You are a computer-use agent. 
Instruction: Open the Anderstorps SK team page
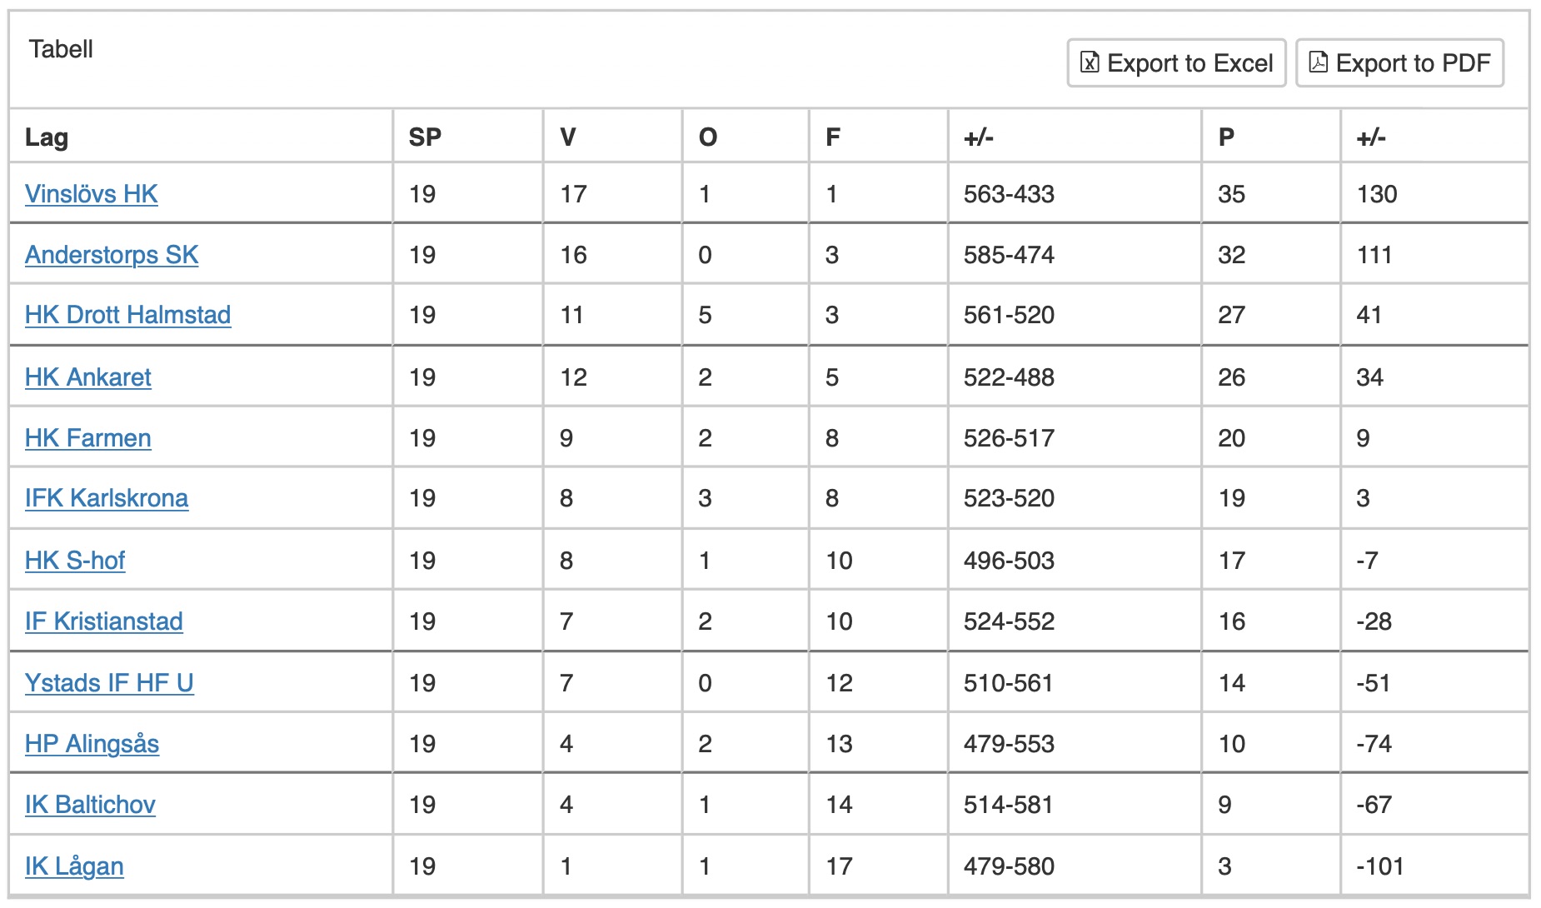[112, 255]
